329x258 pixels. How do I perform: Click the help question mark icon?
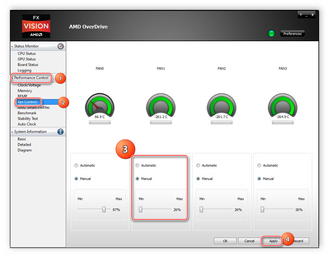[300, 15]
